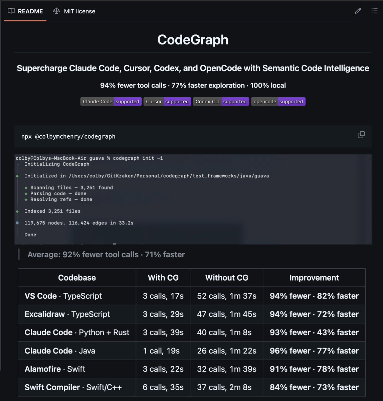
Task: Copy the npx command with copy icon
Action: (x=361, y=135)
